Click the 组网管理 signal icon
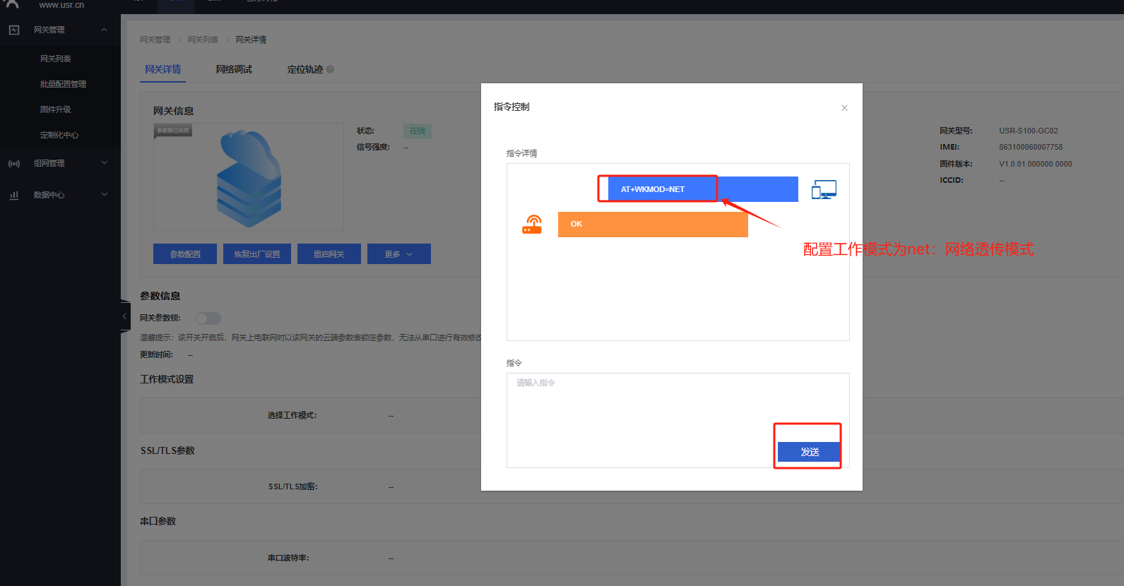 14,163
